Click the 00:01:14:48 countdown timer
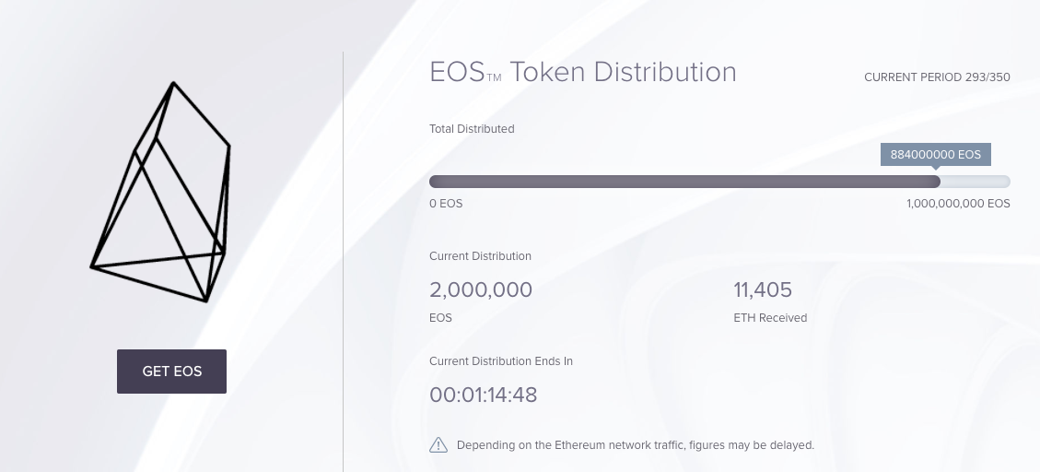This screenshot has height=472, width=1040. [484, 395]
